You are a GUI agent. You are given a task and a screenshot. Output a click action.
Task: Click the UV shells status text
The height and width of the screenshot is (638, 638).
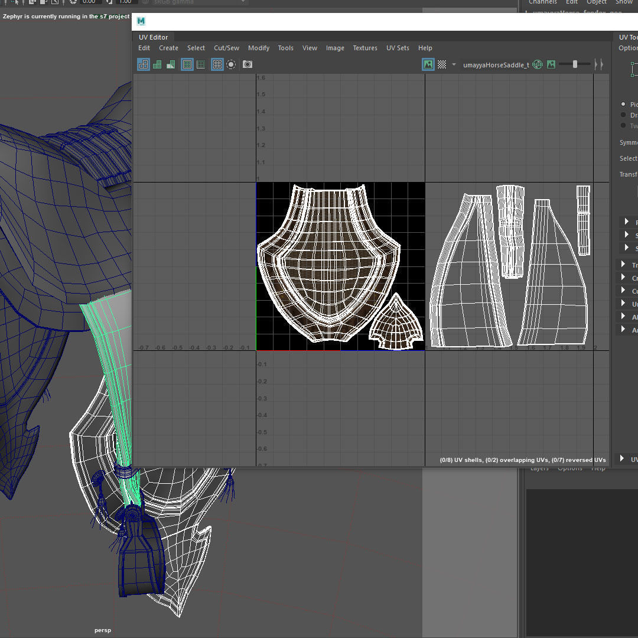[x=522, y=460]
